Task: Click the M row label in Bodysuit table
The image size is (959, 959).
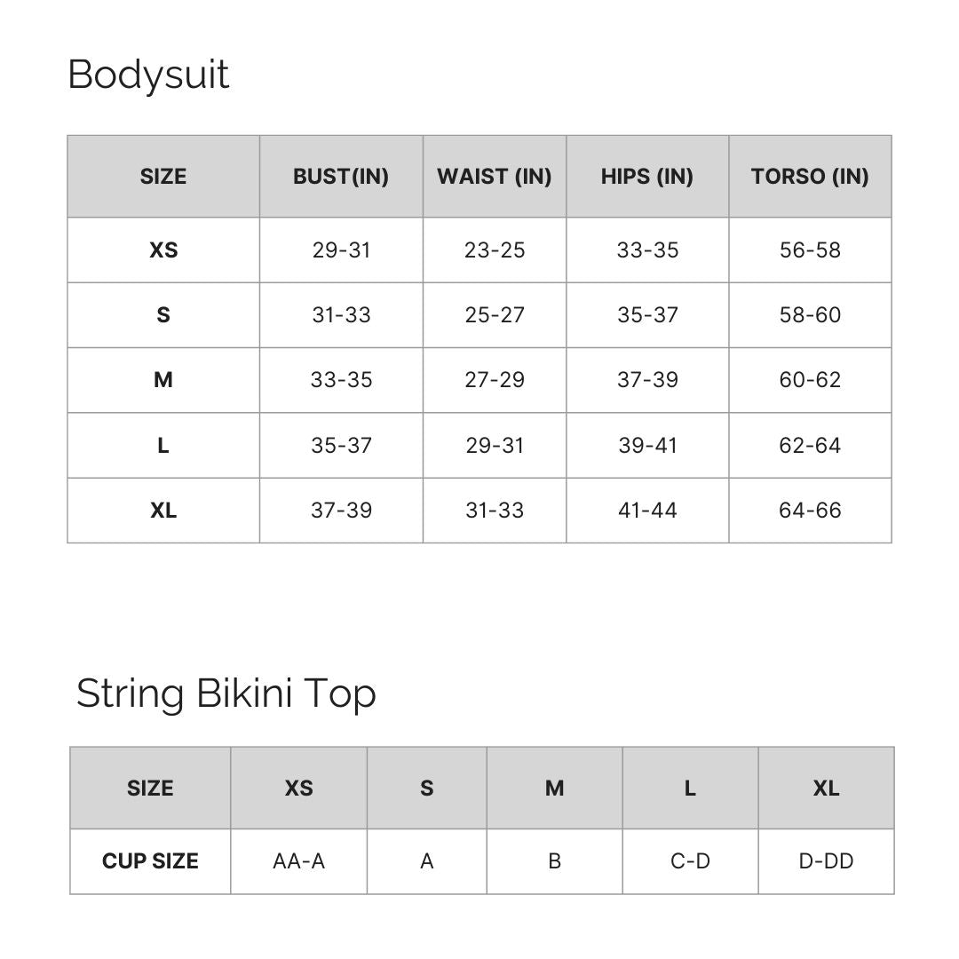Action: click(163, 380)
